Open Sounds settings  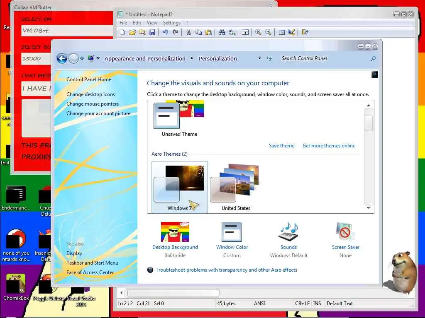pos(289,240)
